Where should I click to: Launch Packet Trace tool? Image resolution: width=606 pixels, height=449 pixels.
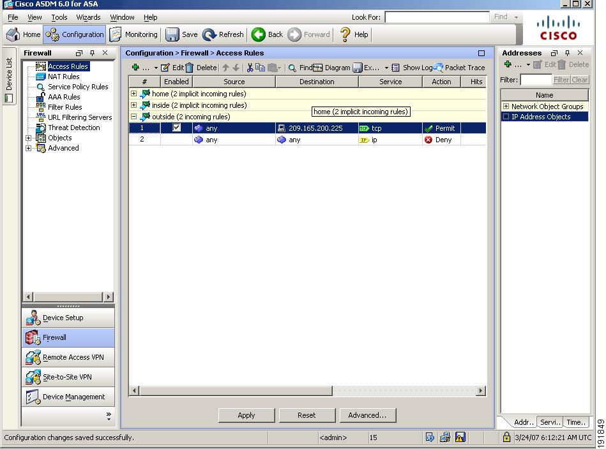(x=459, y=68)
